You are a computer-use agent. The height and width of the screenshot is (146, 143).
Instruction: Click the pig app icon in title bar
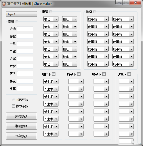4,4
